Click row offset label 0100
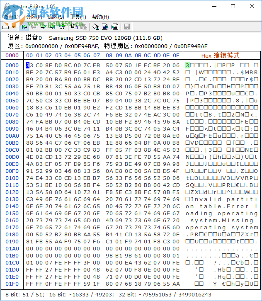This screenshot has width=262, height=301. 12,178
